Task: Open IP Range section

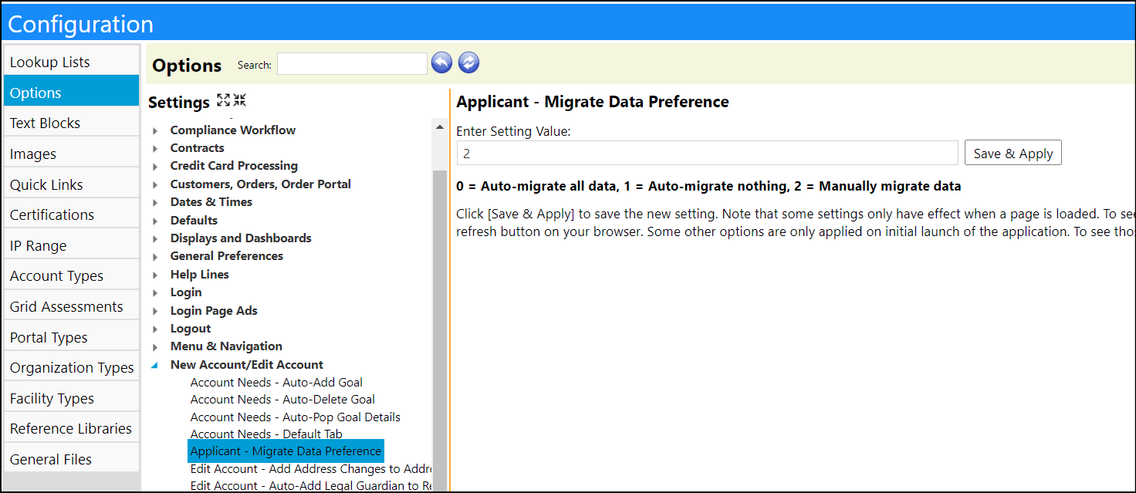Action: 72,245
